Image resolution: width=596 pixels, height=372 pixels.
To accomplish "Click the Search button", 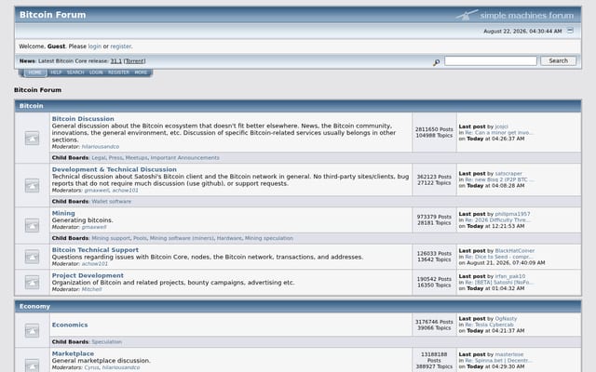I will [558, 60].
